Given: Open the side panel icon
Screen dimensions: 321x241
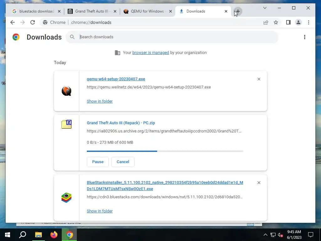Looking at the screenshot, I should 288,22.
